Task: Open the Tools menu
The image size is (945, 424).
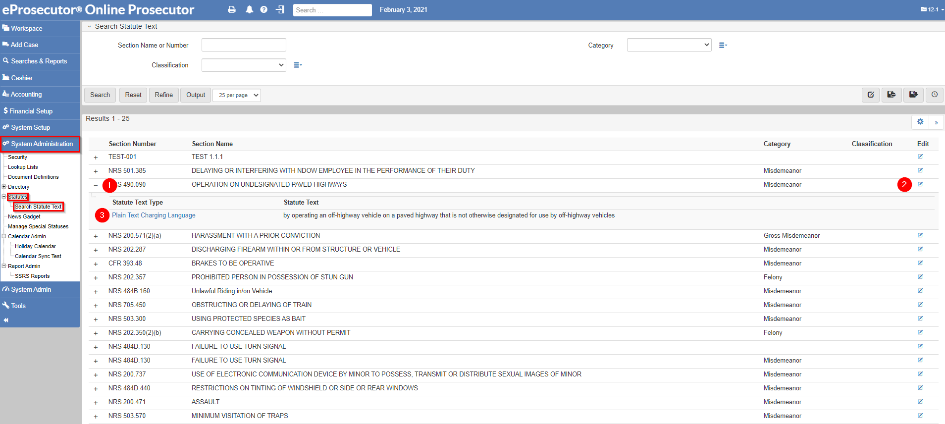Action: coord(40,306)
